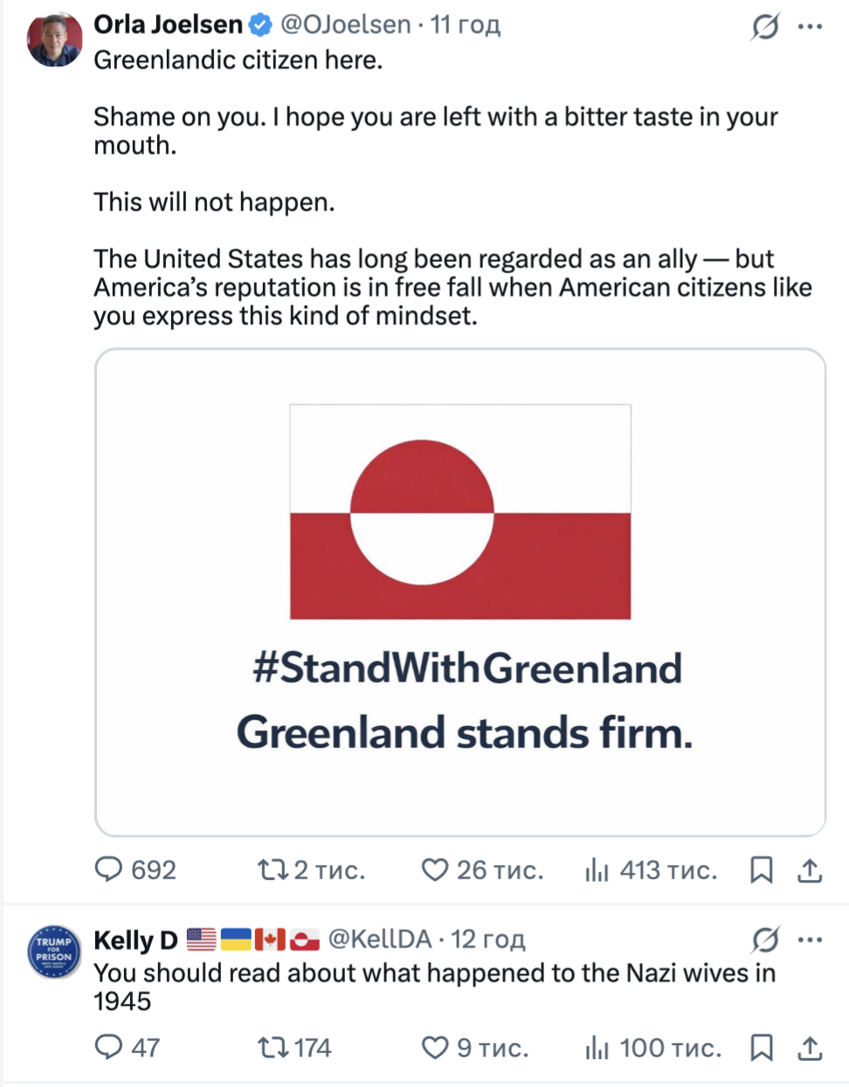
Task: Reply to Orla Joelsen's tweet
Action: (x=108, y=869)
